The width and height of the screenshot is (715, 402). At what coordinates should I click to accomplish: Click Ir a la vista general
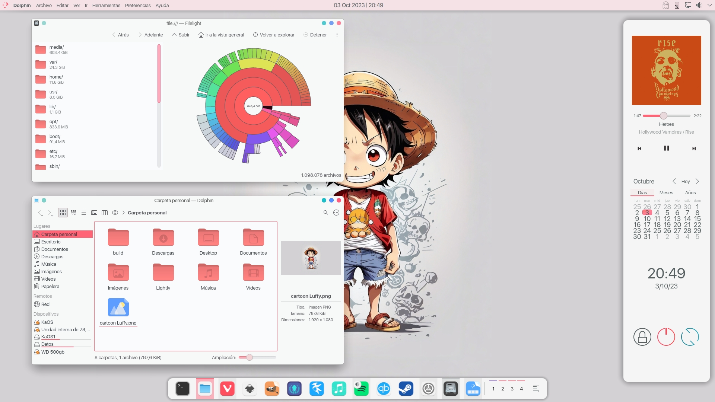pyautogui.click(x=221, y=35)
